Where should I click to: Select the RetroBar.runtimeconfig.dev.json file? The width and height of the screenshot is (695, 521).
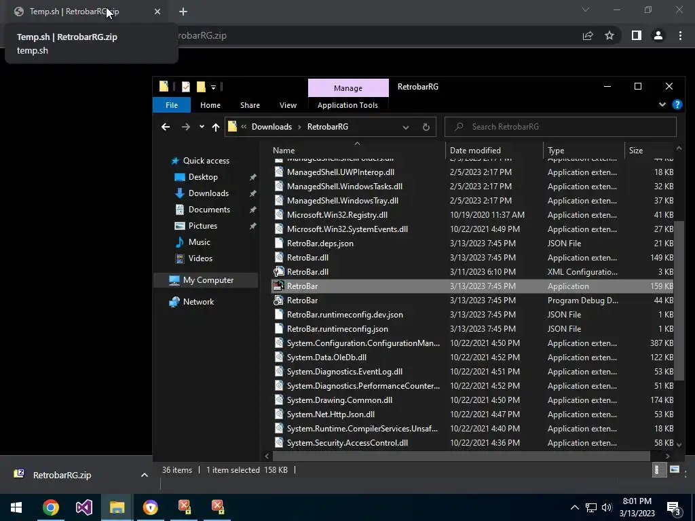(472, 315)
